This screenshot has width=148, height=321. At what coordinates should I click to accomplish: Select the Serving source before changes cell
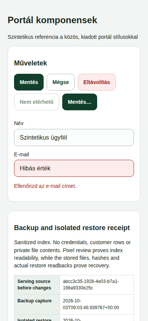click(37, 285)
